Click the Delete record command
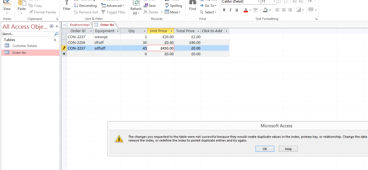368x170 pixels. pyautogui.click(x=151, y=12)
